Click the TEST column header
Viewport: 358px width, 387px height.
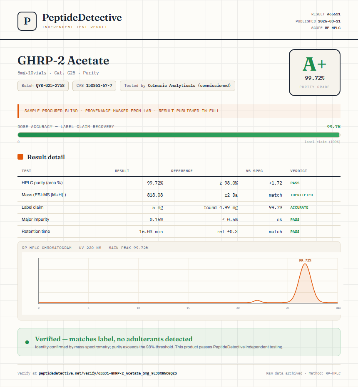pyautogui.click(x=27, y=171)
